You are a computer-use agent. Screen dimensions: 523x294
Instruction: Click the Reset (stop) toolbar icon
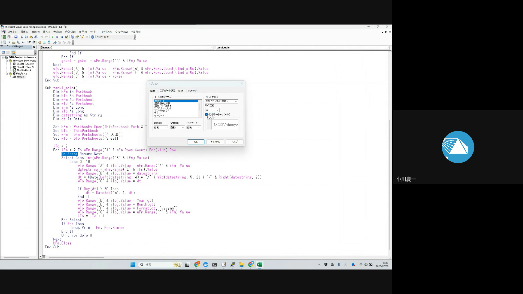[x=62, y=37]
